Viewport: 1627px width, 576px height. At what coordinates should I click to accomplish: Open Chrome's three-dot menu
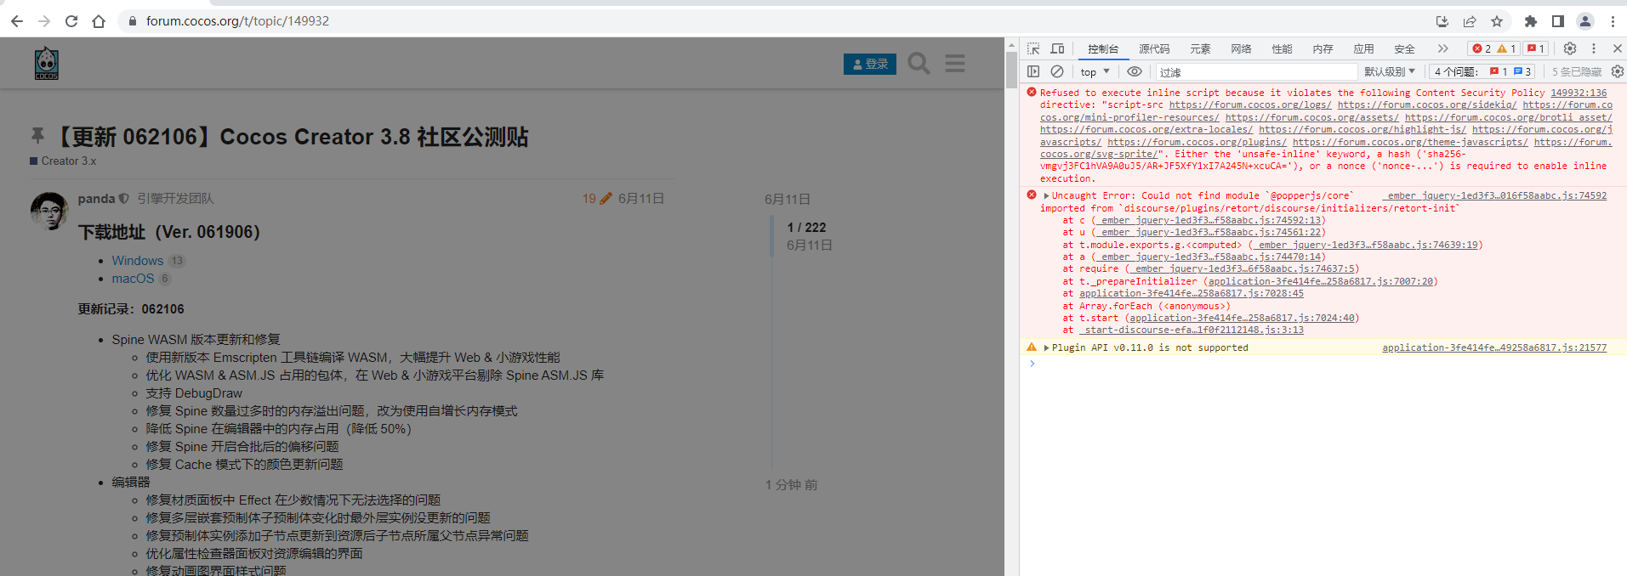[1613, 21]
